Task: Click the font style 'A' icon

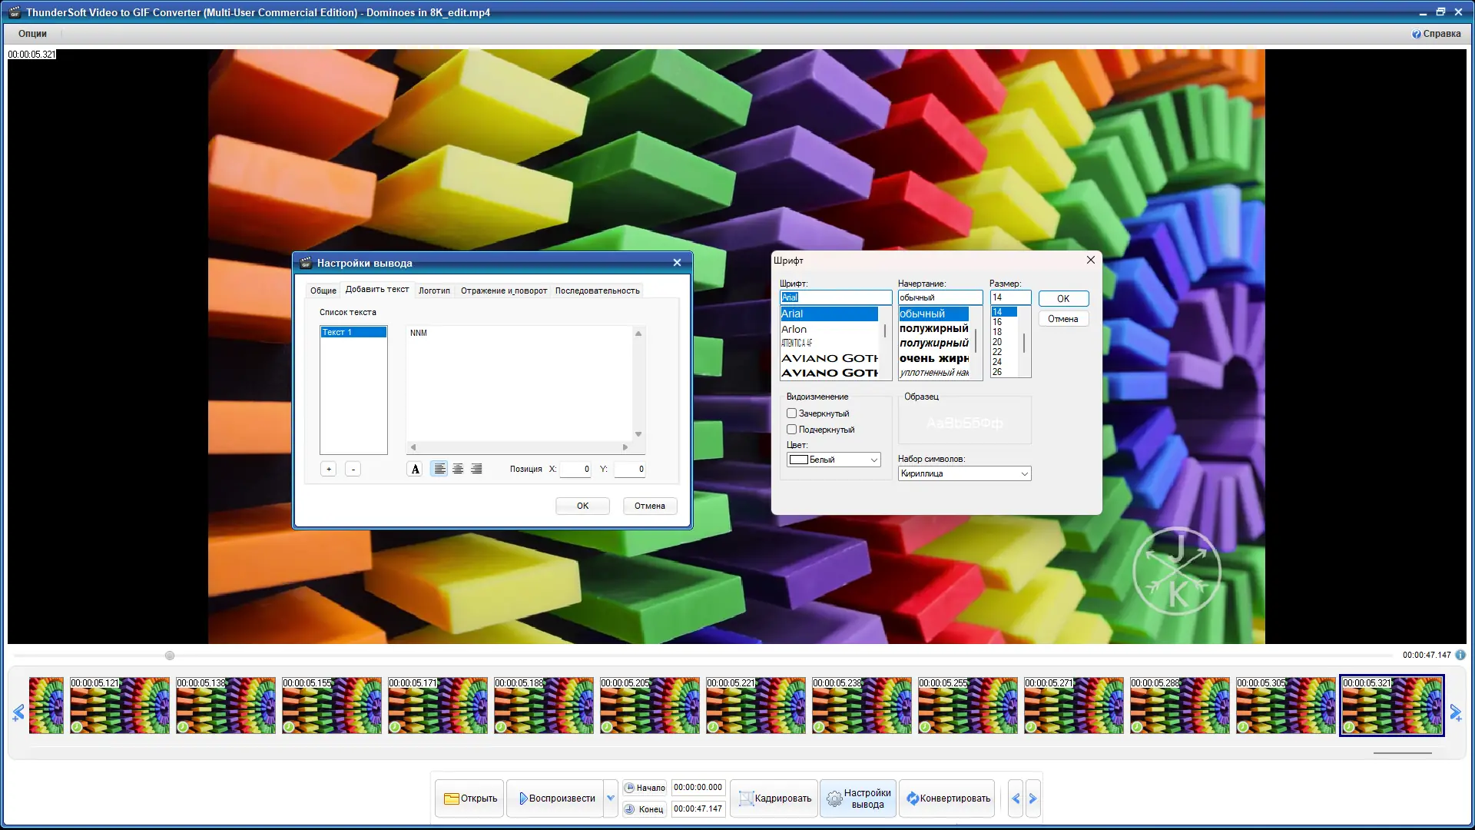Action: pos(415,469)
